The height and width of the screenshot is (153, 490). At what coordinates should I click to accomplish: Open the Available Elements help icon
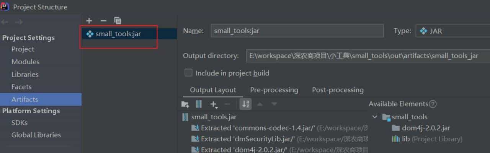point(433,104)
